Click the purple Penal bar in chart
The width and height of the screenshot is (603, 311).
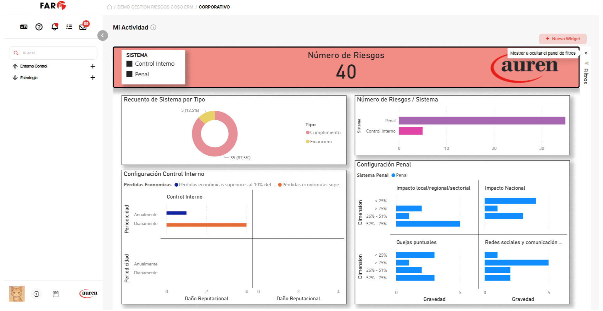pos(482,121)
